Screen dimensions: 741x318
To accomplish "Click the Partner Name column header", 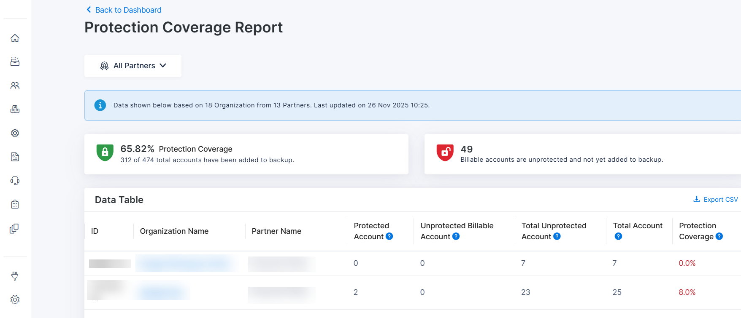I will point(276,231).
